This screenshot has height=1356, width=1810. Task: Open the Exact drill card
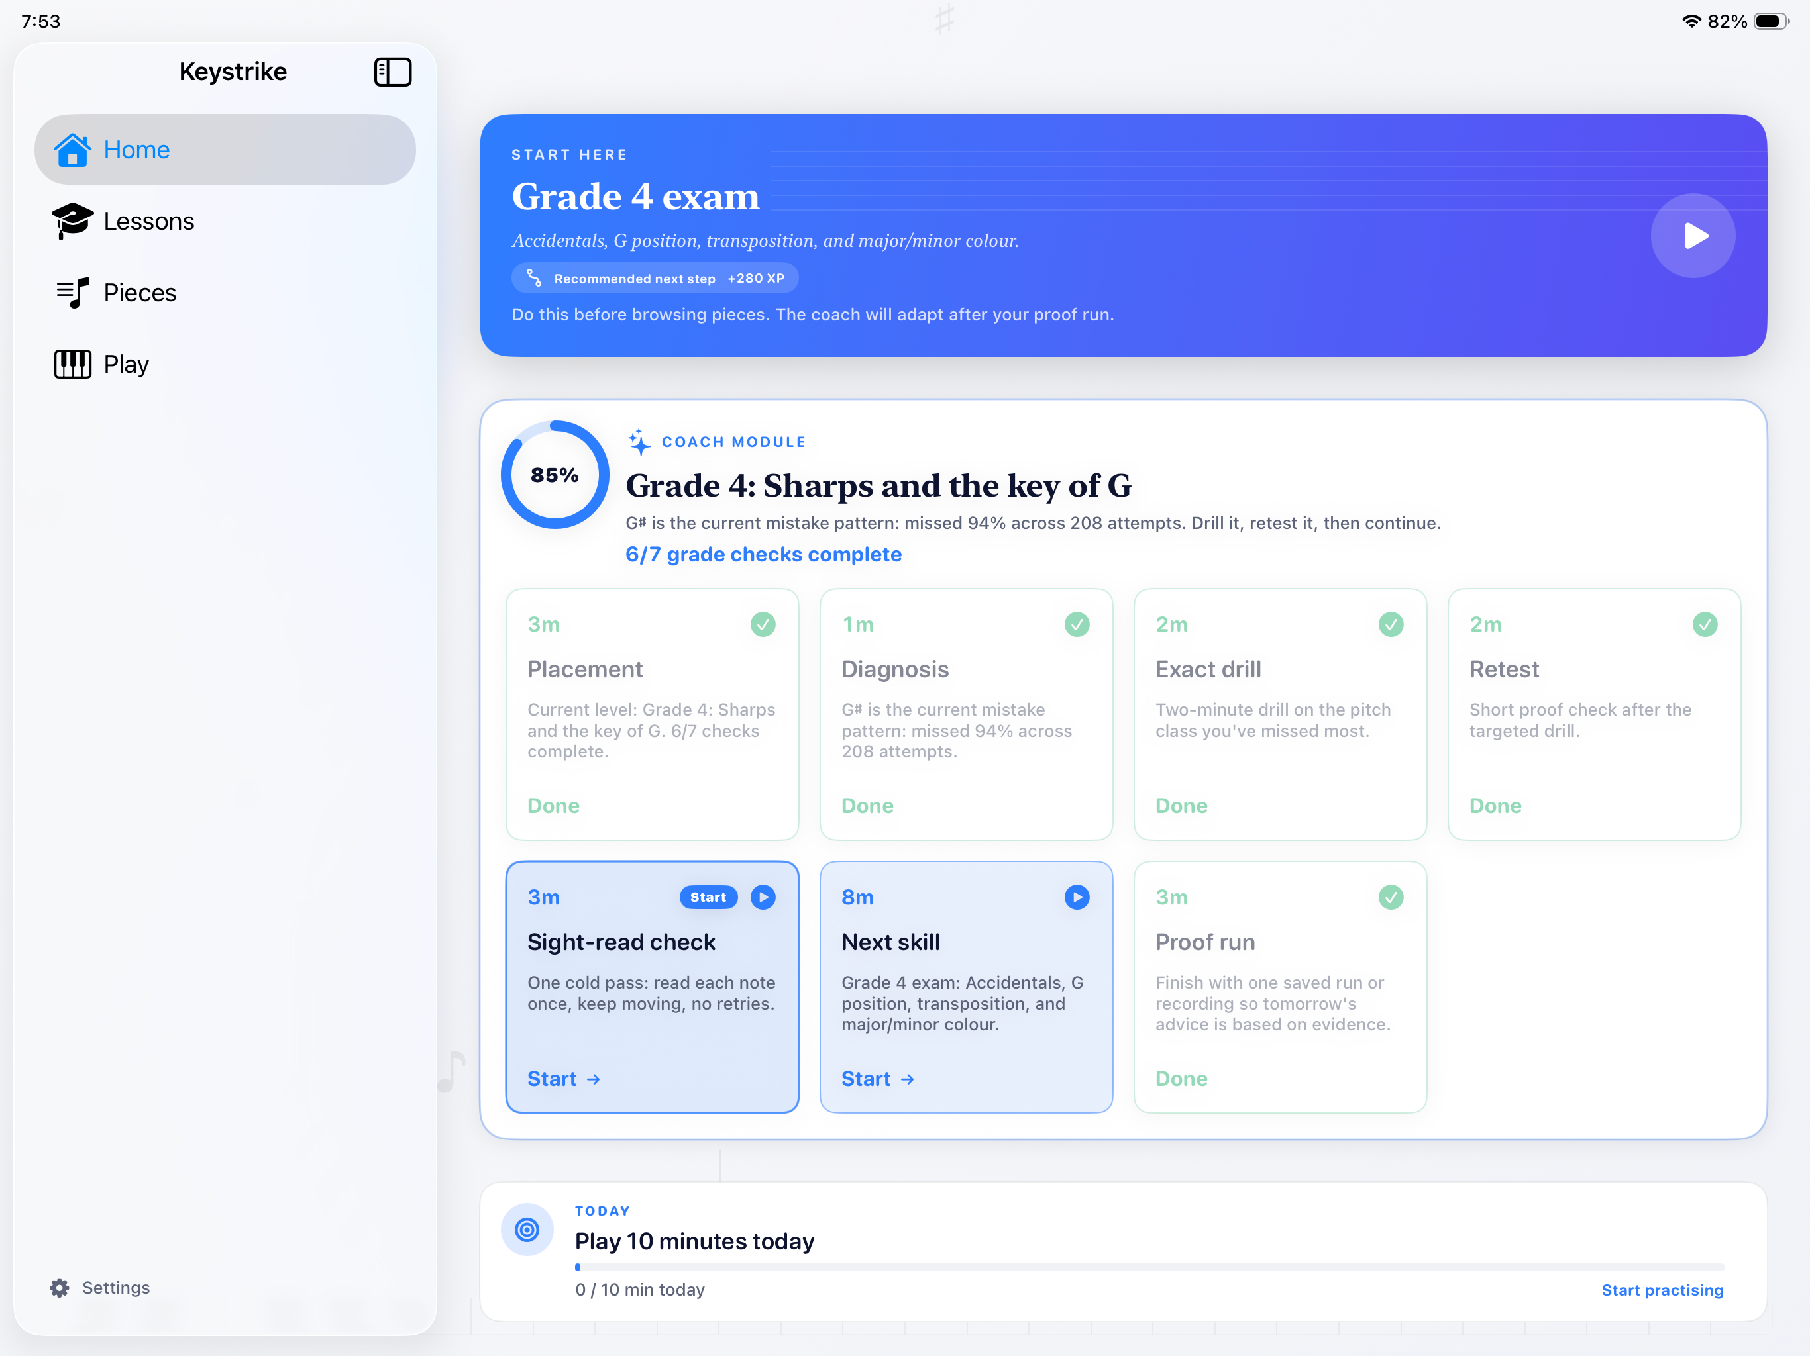[1280, 714]
